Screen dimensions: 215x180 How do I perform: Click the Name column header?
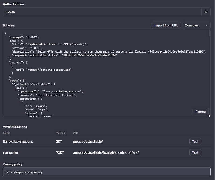coord(7,133)
